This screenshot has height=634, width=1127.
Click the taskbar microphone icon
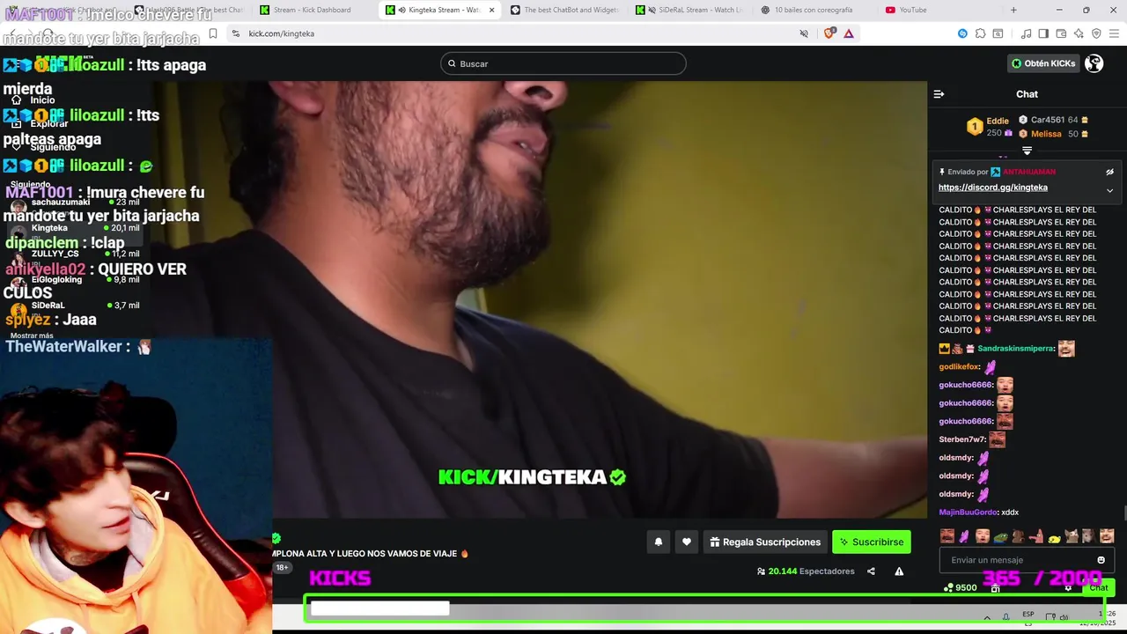[x=1006, y=617]
